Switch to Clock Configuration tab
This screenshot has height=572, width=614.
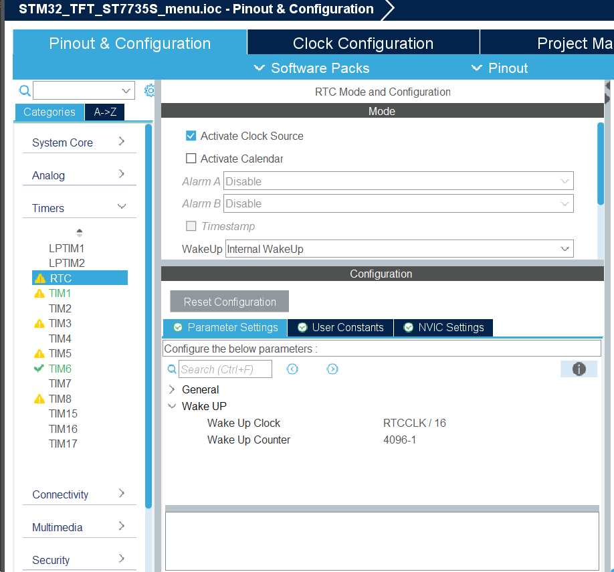(363, 43)
